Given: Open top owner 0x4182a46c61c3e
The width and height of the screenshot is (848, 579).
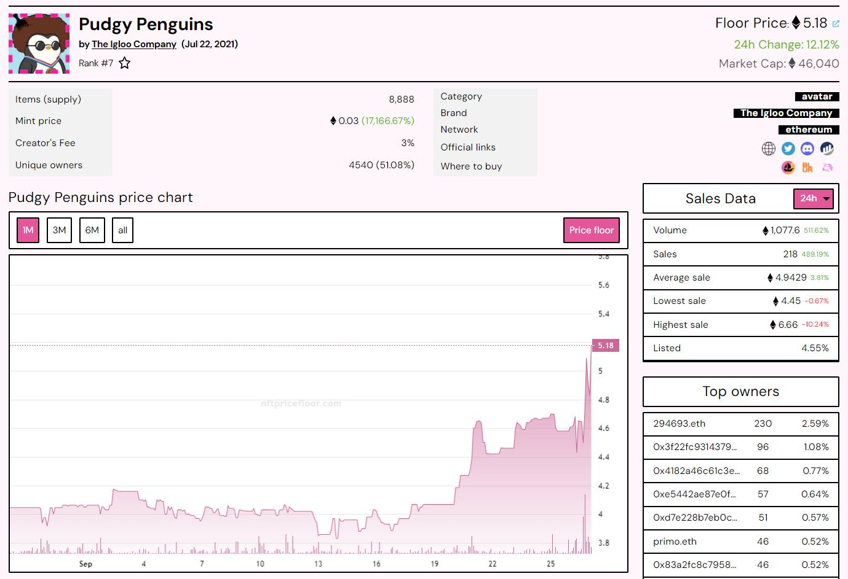Looking at the screenshot, I should (x=696, y=471).
